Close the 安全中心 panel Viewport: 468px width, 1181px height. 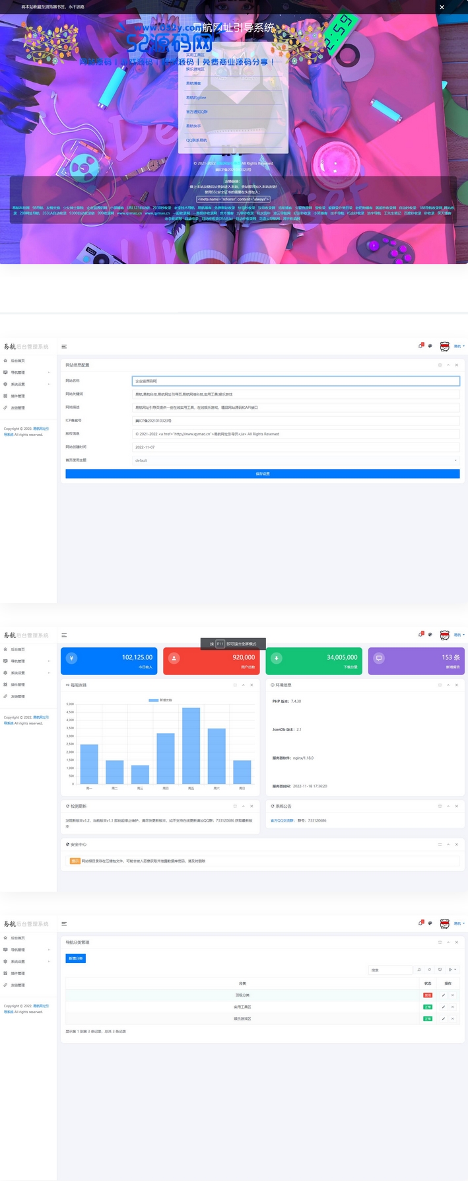(456, 844)
